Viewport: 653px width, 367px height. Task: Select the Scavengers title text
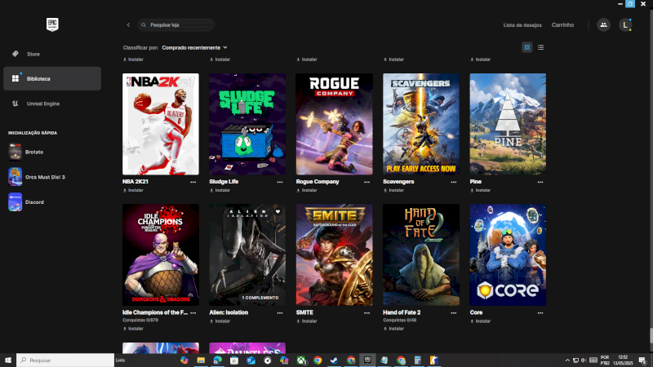[398, 181]
